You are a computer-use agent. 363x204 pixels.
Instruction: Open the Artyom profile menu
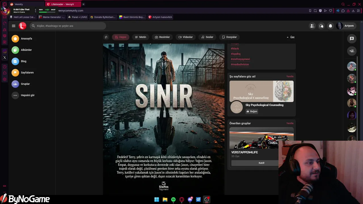coord(345,26)
